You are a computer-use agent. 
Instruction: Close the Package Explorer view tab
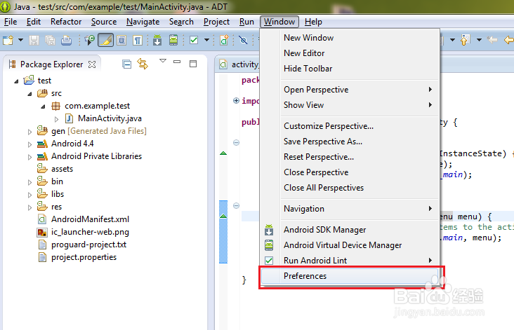click(x=92, y=64)
